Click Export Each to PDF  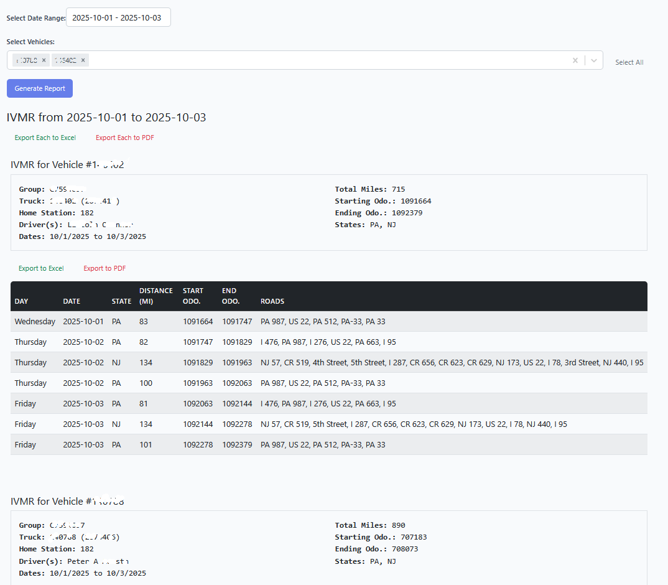[x=124, y=138]
